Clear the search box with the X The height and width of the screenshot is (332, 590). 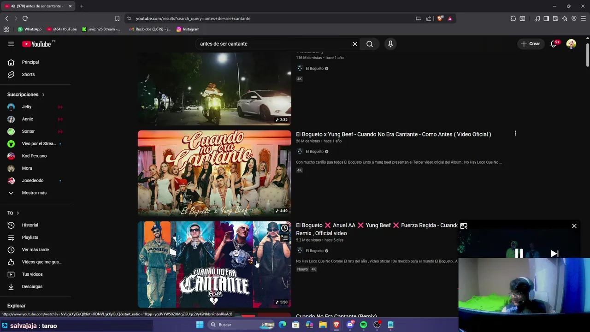pos(355,44)
